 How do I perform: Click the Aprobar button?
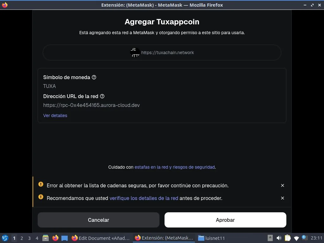[225, 220]
